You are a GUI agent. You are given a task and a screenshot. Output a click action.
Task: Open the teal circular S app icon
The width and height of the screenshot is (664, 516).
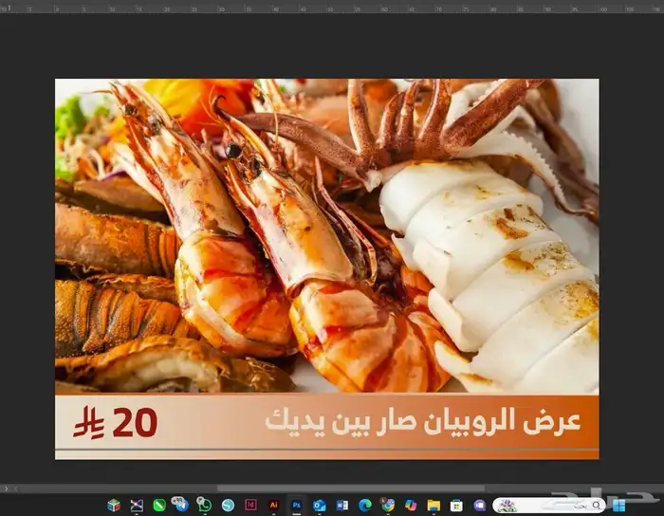click(x=228, y=505)
